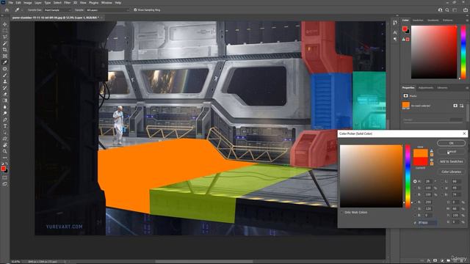Select the Path Selection tool

tap(5, 132)
